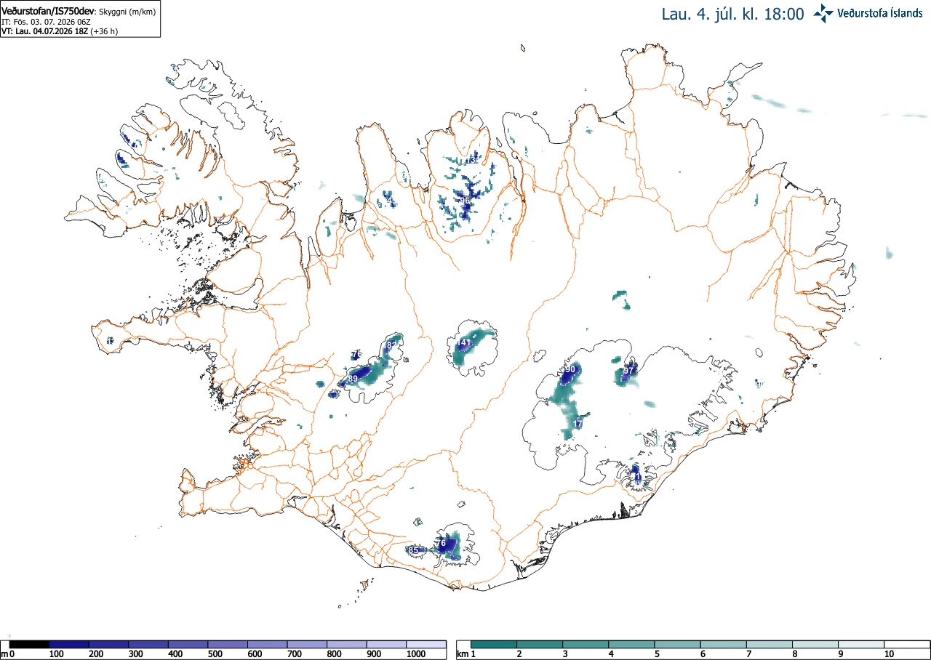Select the date heading Lau. 4. júl. kl. 18:00

[732, 14]
